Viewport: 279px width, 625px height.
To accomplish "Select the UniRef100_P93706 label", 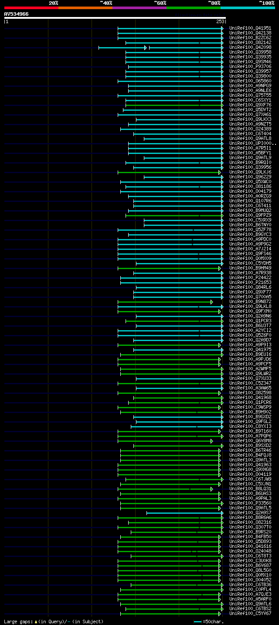I will (250, 67).
